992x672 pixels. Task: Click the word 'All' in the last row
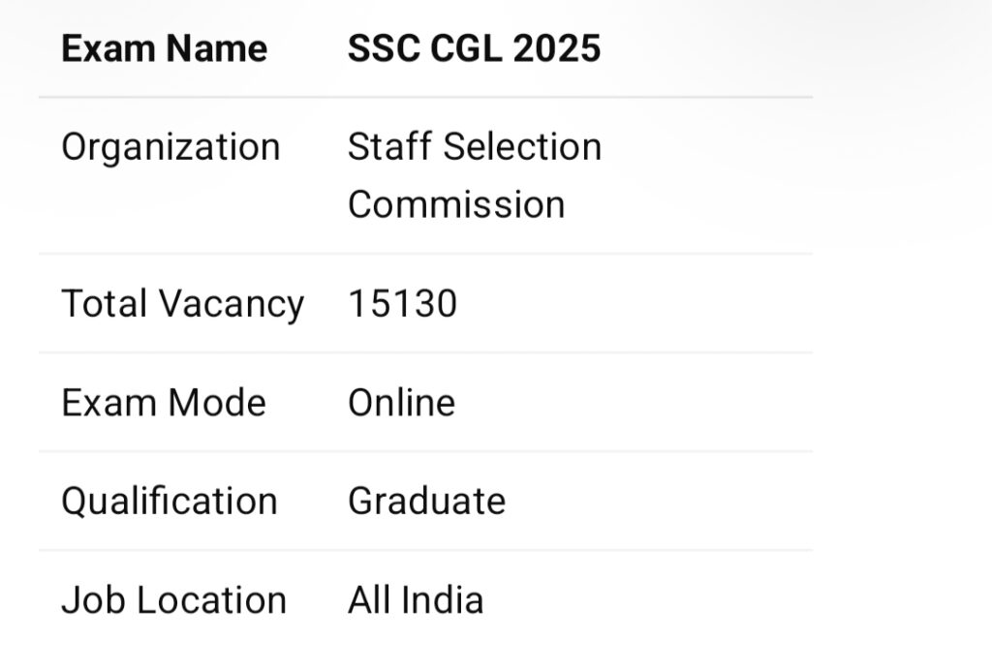coord(368,600)
